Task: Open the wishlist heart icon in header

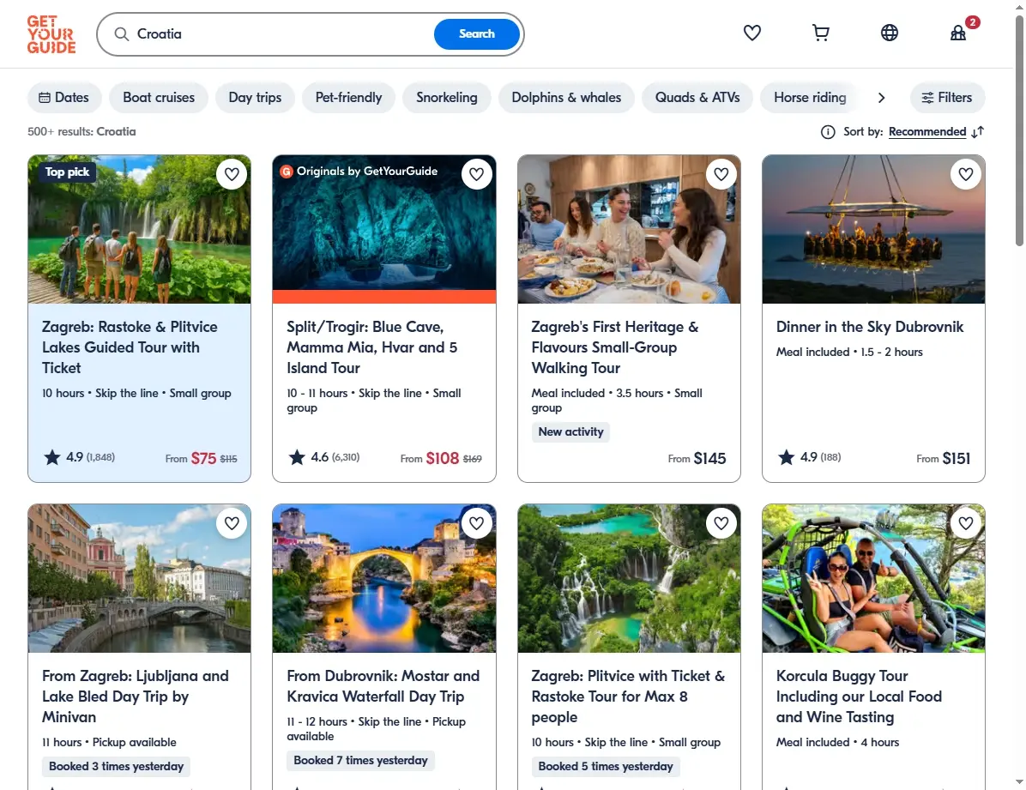Action: click(751, 33)
